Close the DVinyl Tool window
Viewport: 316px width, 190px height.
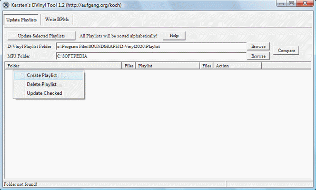(x=305, y=4)
